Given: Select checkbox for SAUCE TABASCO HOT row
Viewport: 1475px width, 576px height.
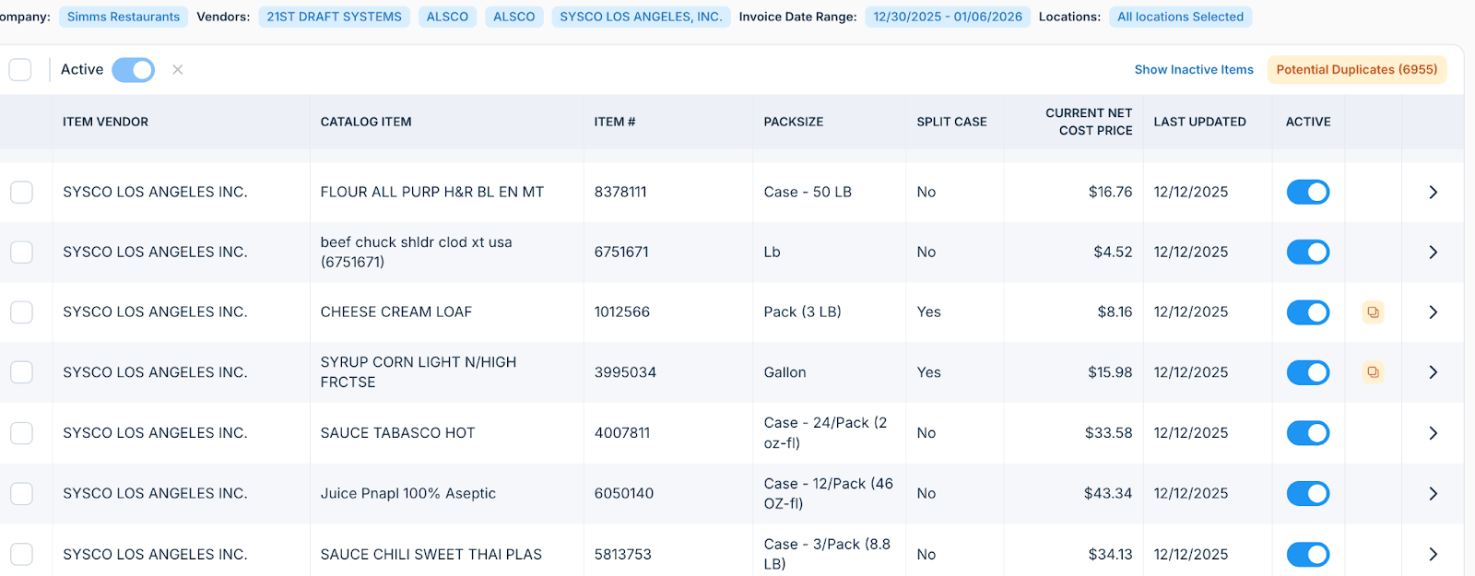Looking at the screenshot, I should click(21, 433).
